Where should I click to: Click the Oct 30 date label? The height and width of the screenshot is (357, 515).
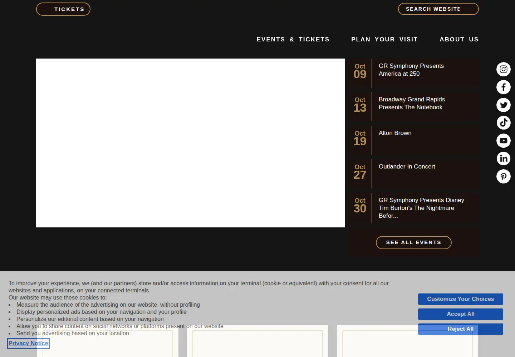point(360,205)
